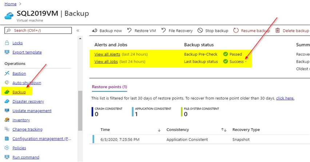The width and height of the screenshot is (310, 162).
Task: Click the Export template icon
Action: coord(7,52)
